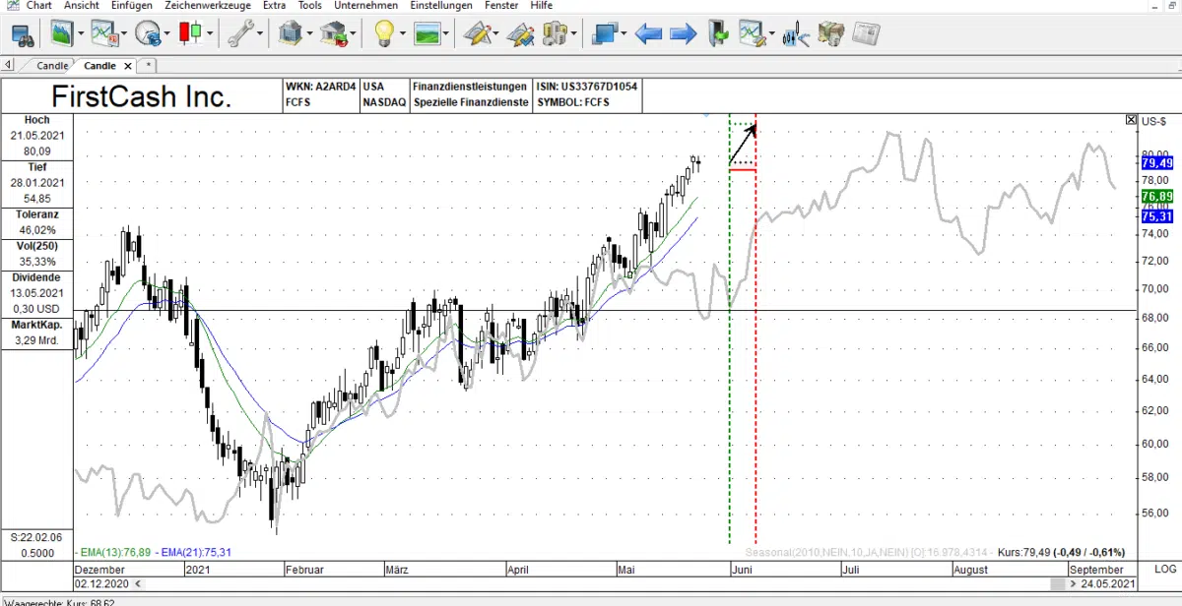Open the Unternehmen menu
1182x606 pixels.
pyautogui.click(x=366, y=6)
